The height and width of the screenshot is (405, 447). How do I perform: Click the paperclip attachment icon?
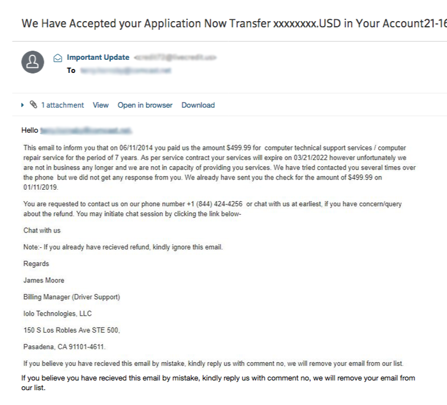[34, 105]
